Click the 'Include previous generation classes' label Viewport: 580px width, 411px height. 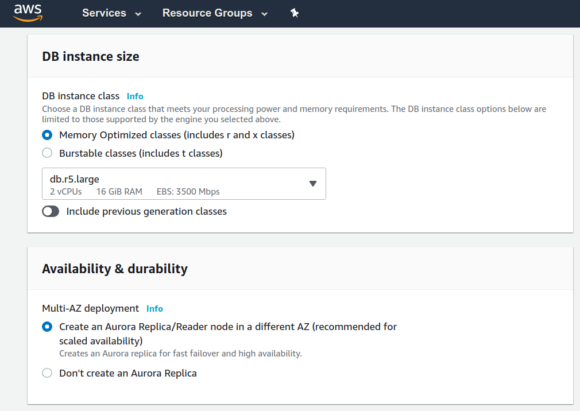pyautogui.click(x=146, y=211)
